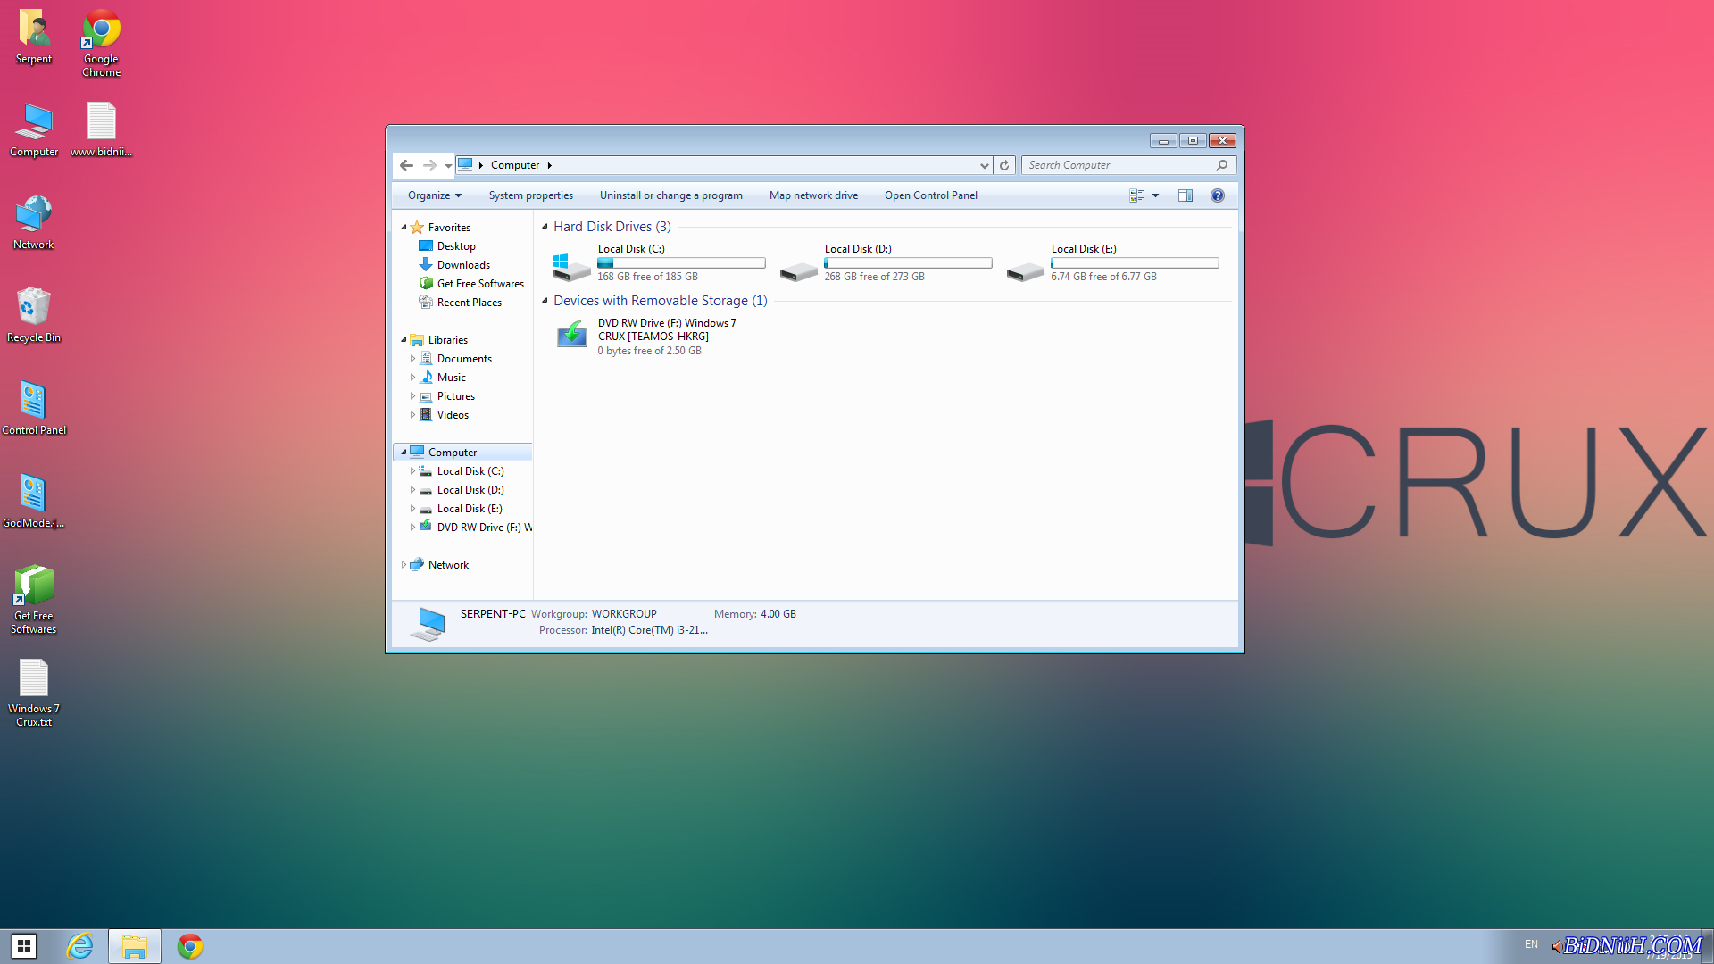Select the Control Panel desktop icon
Image resolution: width=1714 pixels, height=964 pixels.
click(x=34, y=408)
